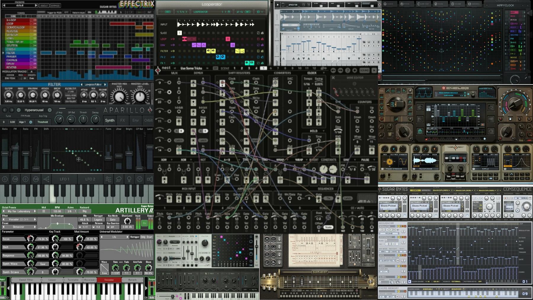Start the Consequence sequencer play button

tap(410, 281)
